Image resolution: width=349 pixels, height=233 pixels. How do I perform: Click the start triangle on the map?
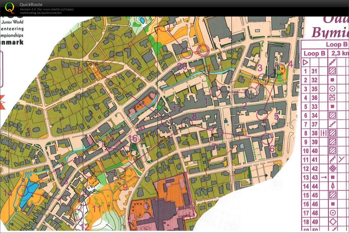pyautogui.click(x=205, y=70)
